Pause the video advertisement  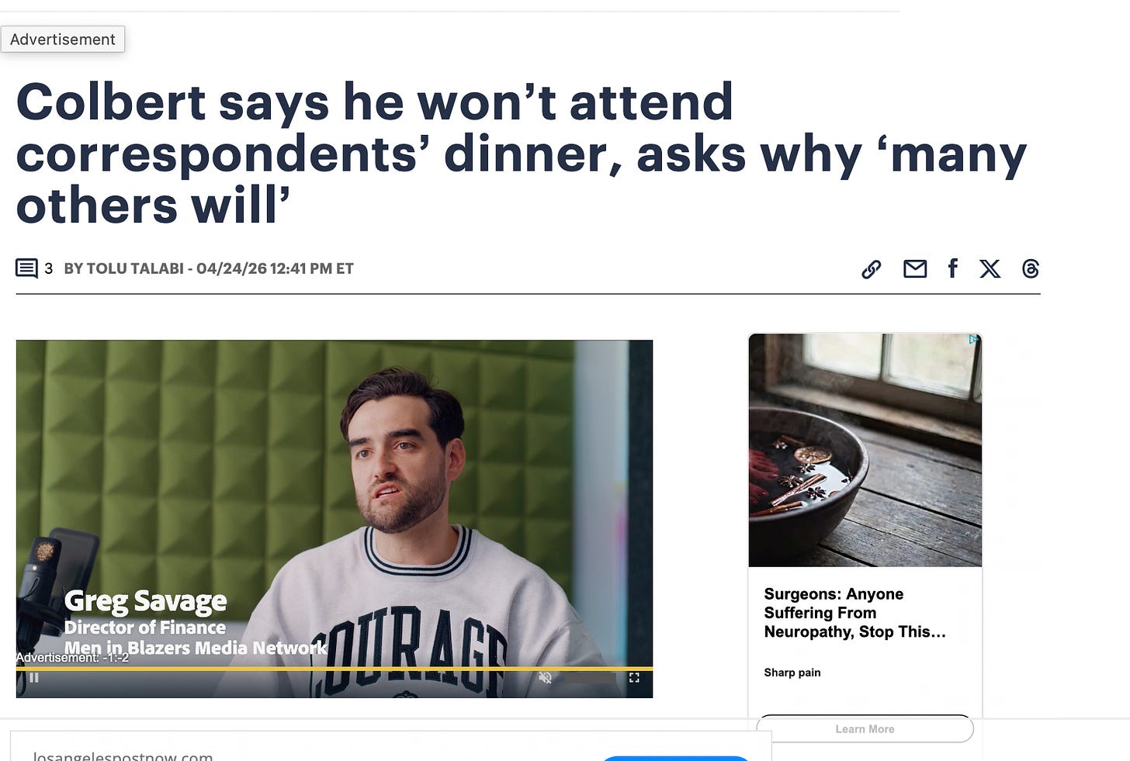tap(34, 677)
